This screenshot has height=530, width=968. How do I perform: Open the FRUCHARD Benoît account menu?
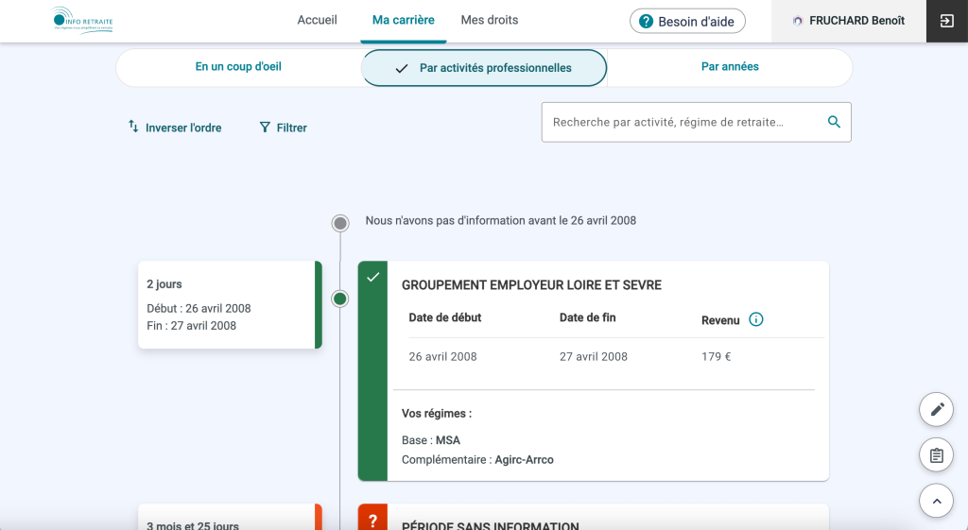tap(848, 21)
